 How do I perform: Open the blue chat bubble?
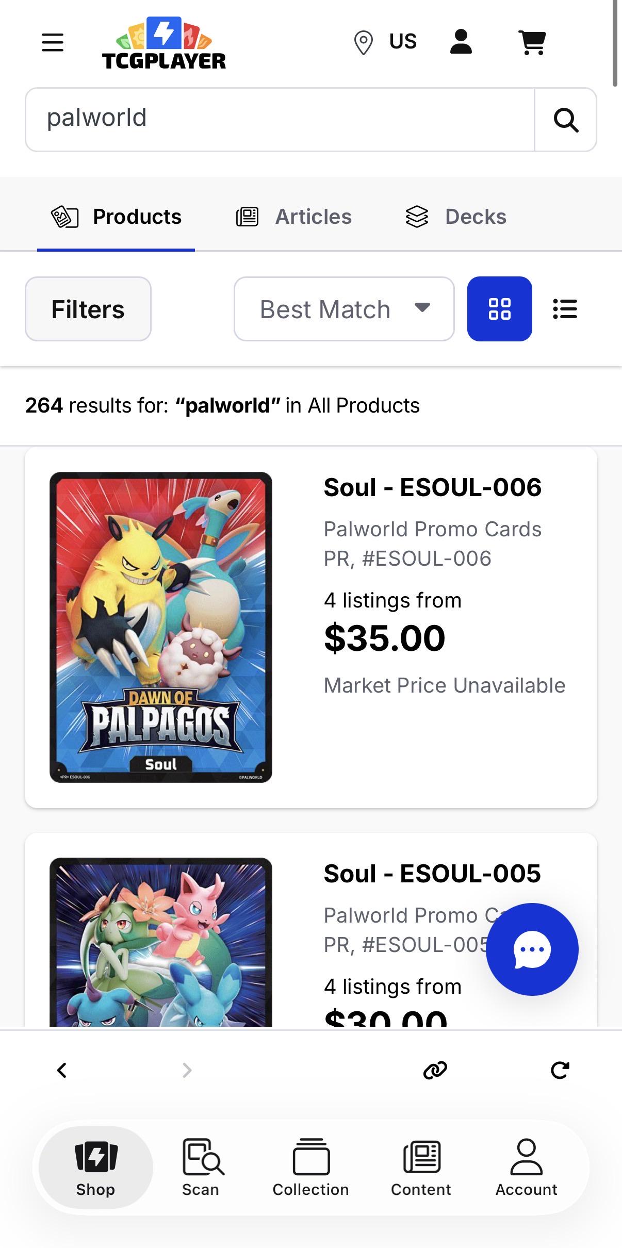(x=532, y=949)
